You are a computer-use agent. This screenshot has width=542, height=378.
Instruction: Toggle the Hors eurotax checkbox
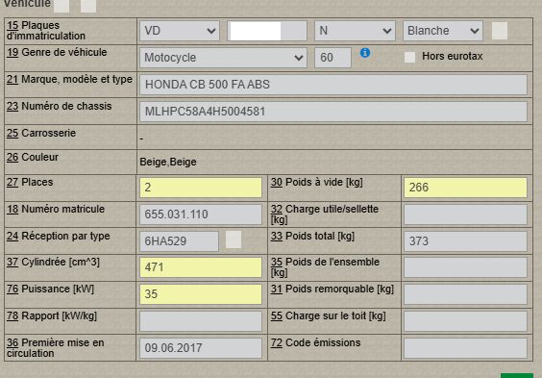point(409,57)
